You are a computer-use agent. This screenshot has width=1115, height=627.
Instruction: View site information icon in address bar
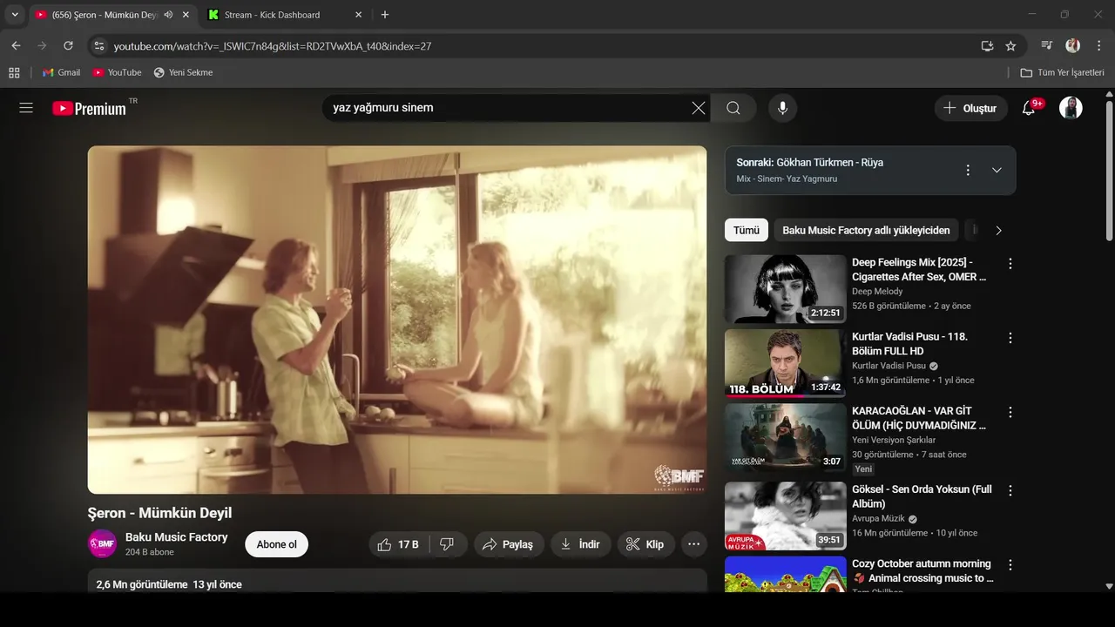pos(98,46)
